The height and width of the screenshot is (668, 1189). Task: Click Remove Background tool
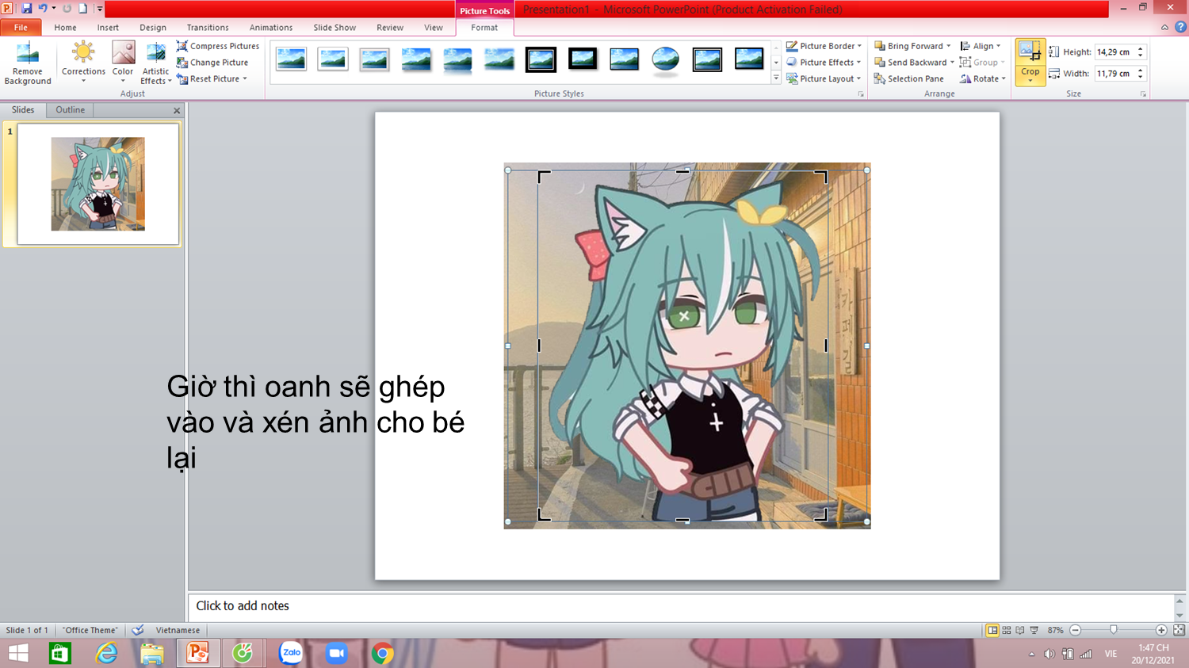(x=28, y=63)
